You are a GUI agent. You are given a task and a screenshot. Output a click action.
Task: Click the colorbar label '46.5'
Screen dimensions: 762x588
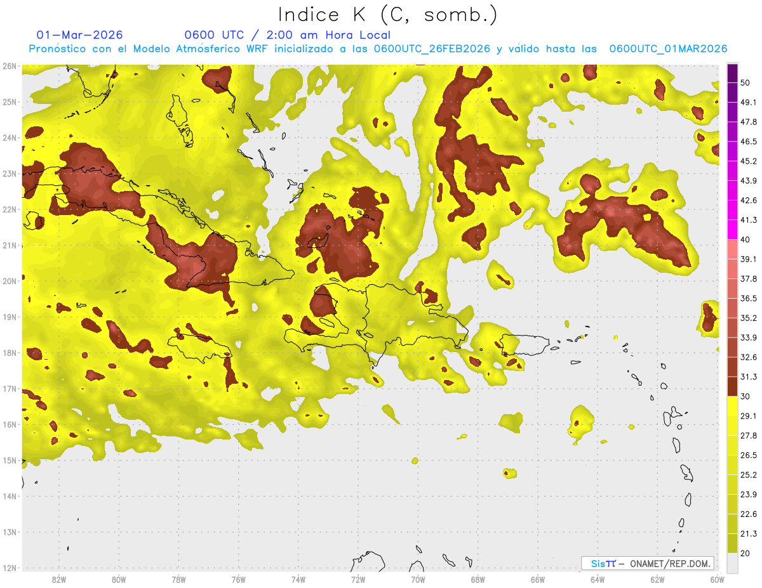748,141
